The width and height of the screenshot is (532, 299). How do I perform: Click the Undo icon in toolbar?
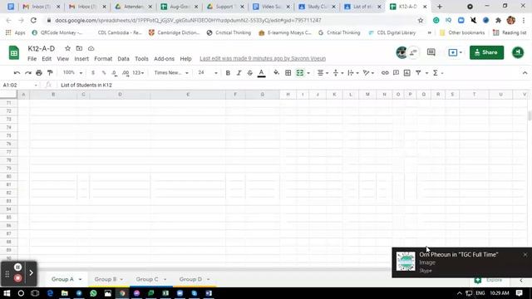pos(17,73)
